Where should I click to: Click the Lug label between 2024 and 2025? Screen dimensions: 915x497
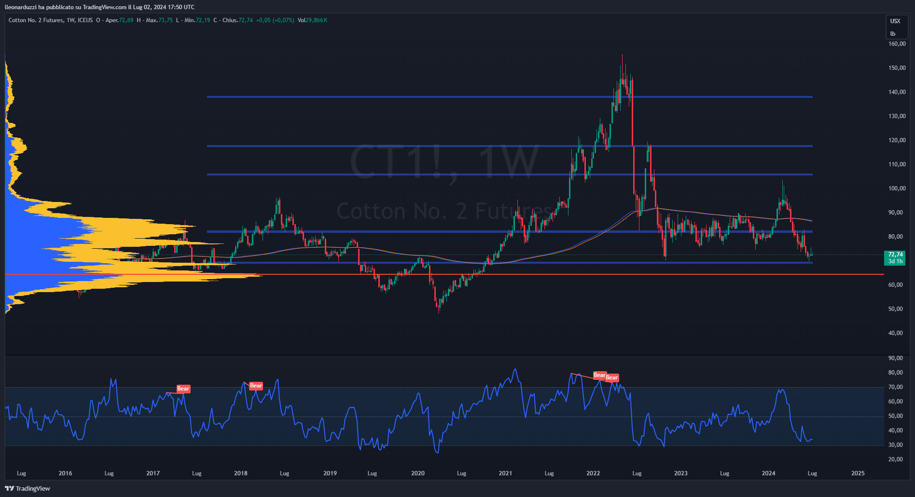point(812,473)
